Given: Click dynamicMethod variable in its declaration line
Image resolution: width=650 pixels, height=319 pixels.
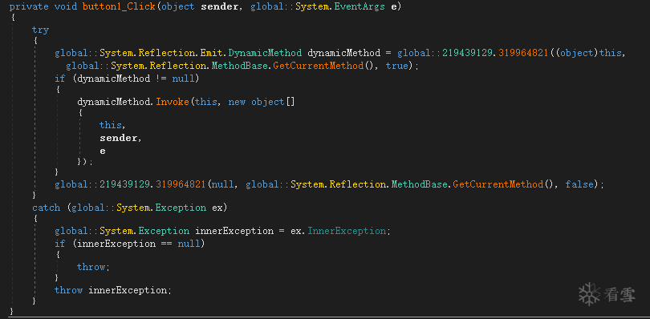Looking at the screenshot, I should (x=343, y=53).
